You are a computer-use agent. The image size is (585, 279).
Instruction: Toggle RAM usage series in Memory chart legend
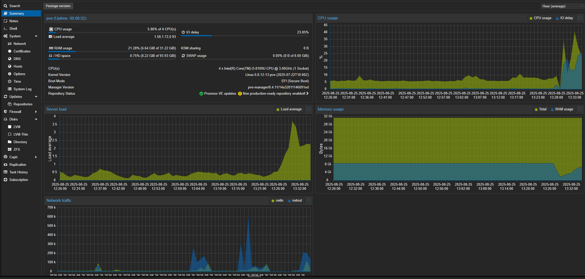pos(562,110)
